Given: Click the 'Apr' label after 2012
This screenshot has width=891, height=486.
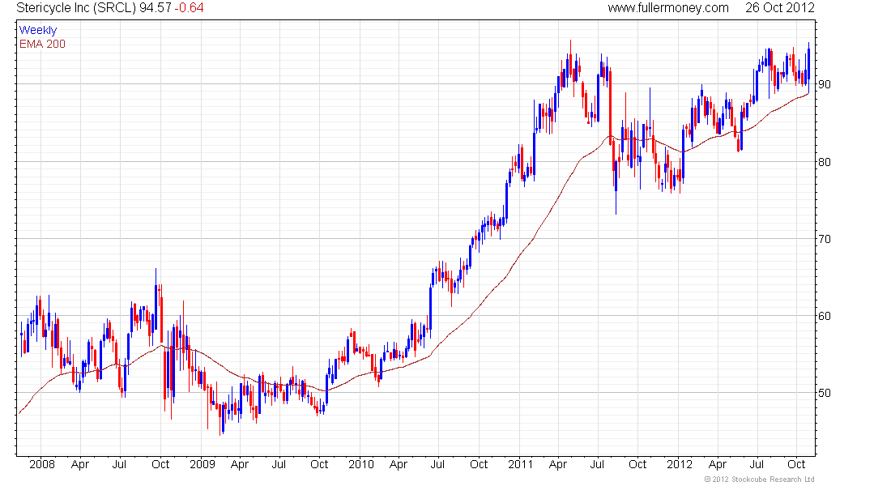Looking at the screenshot, I should pyautogui.click(x=718, y=465).
